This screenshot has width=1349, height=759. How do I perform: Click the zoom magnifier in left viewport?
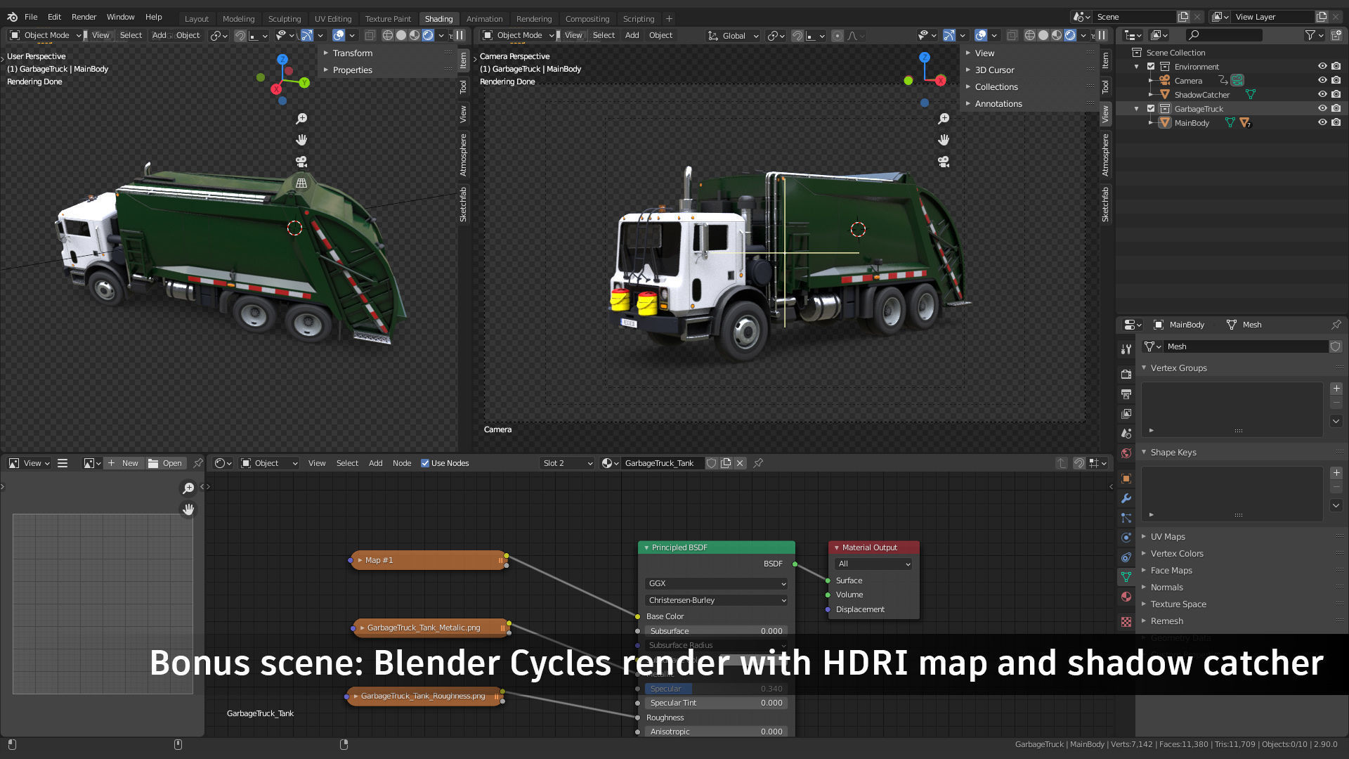click(301, 119)
